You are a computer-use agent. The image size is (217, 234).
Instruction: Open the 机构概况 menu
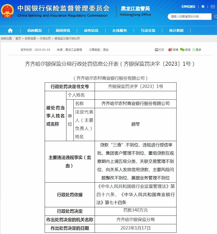pos(35,30)
